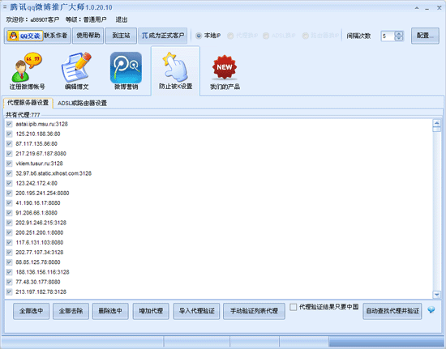Open the 微博营销 icon
The width and height of the screenshot is (446, 349).
126,71
